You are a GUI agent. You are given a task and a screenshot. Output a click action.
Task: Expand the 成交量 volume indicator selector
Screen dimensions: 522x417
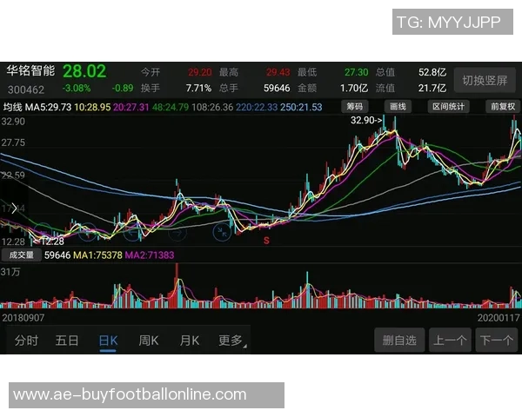click(x=21, y=255)
